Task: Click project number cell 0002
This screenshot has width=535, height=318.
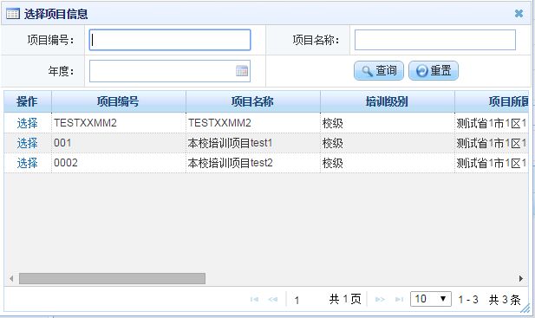Action: click(119, 163)
